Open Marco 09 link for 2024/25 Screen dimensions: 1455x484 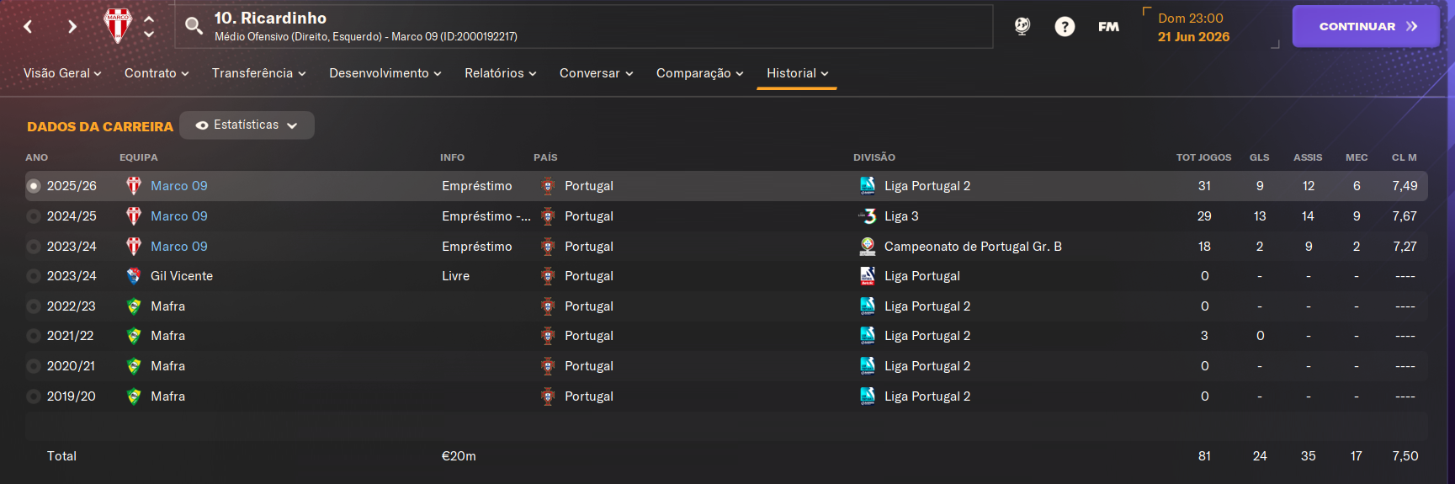179,216
